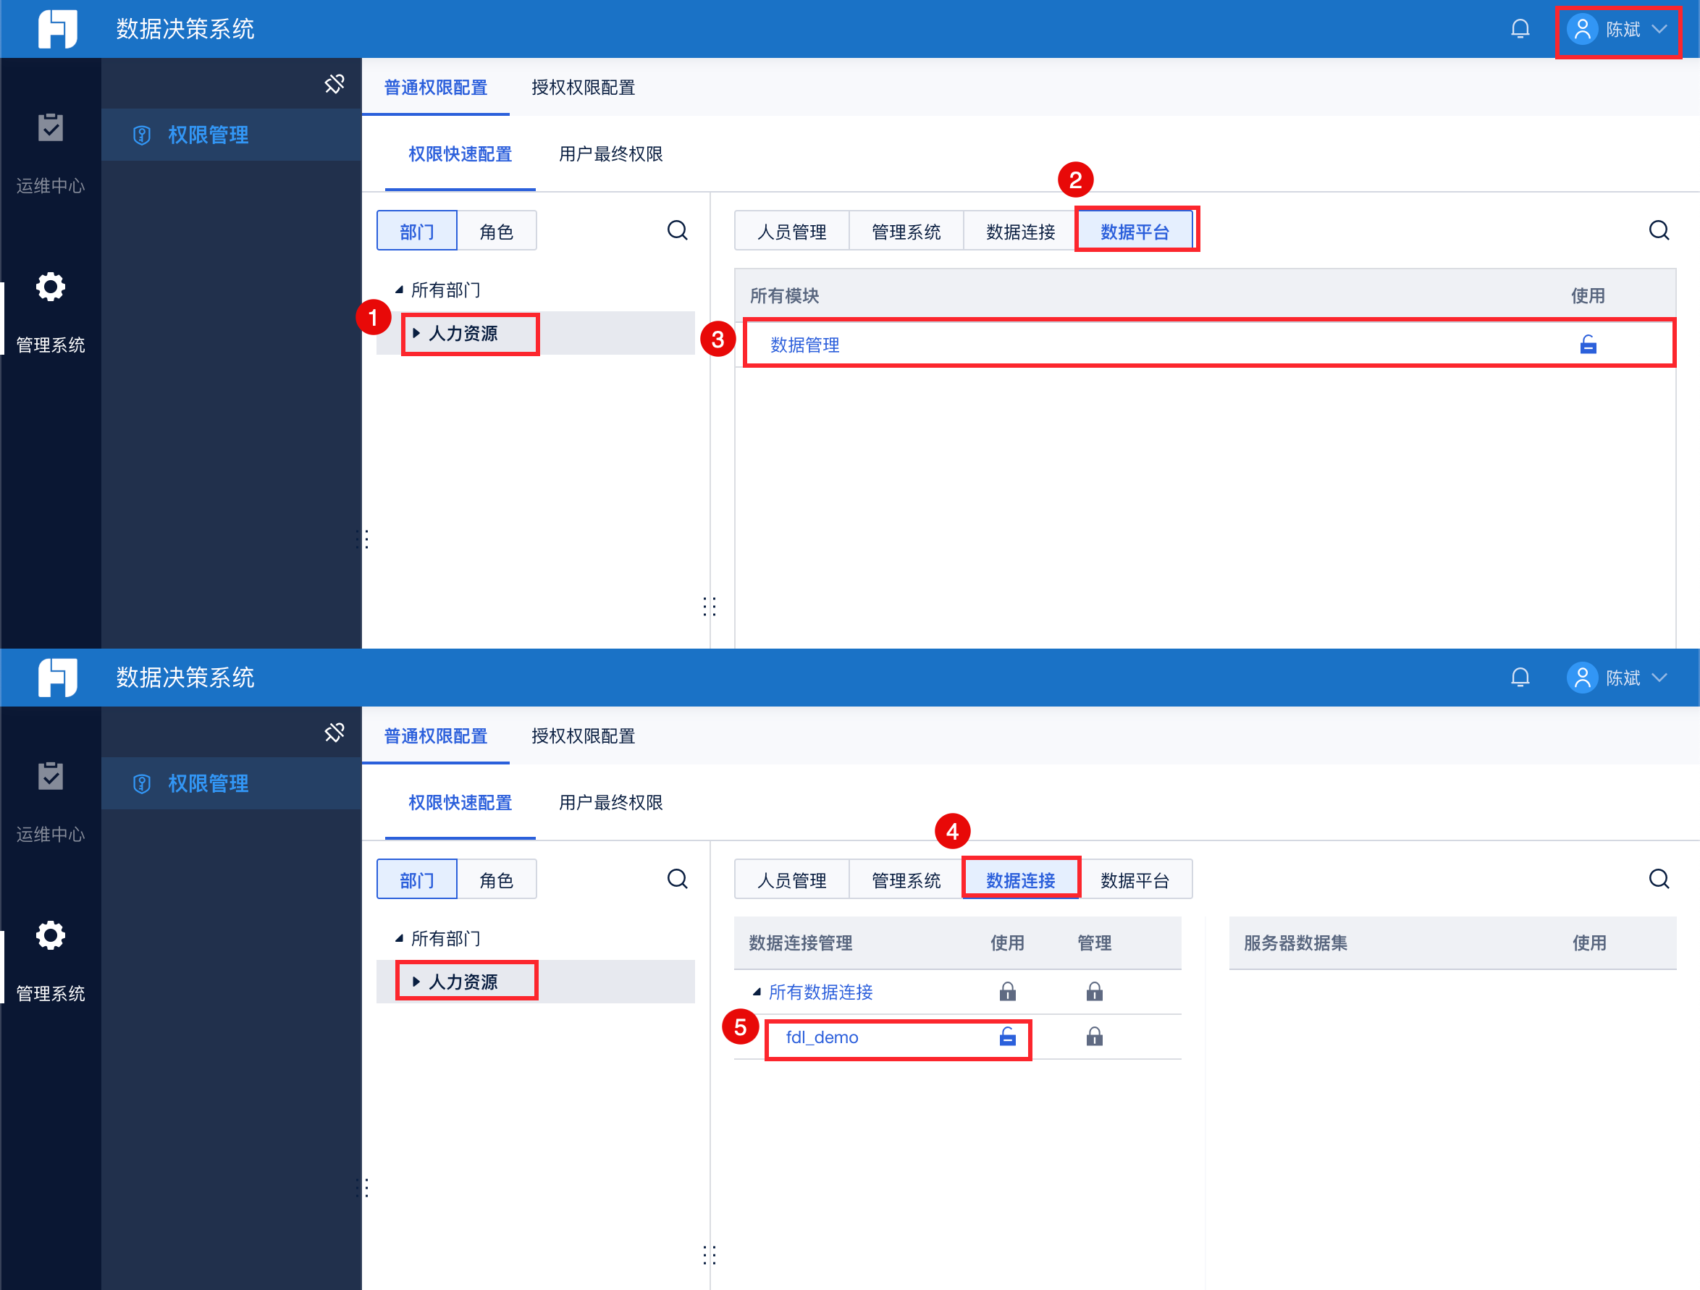Viewport: 1700px width, 1290px height.
Task: Switch to 授权权限配置 tab in upper panel
Action: click(x=583, y=88)
